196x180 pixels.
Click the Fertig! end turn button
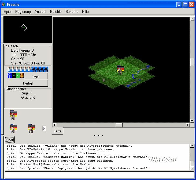(28, 83)
